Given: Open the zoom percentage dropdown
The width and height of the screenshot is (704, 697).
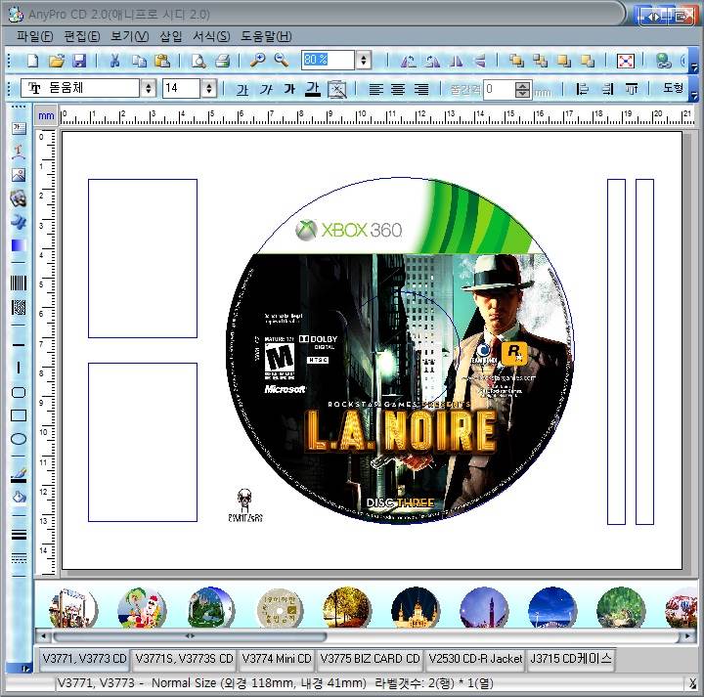Looking at the screenshot, I should (364, 60).
